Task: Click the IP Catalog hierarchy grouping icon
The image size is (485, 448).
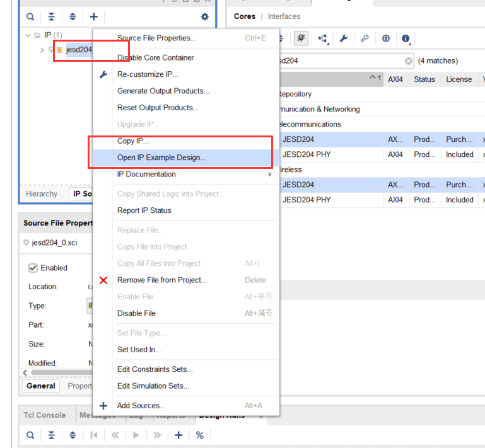Action: 324,38
